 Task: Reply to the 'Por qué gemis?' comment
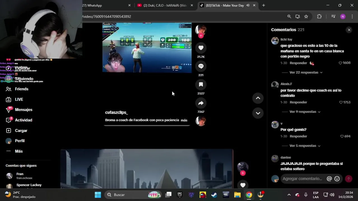[x=298, y=136]
